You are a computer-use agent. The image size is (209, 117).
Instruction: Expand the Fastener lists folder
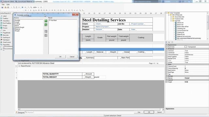[171, 19]
